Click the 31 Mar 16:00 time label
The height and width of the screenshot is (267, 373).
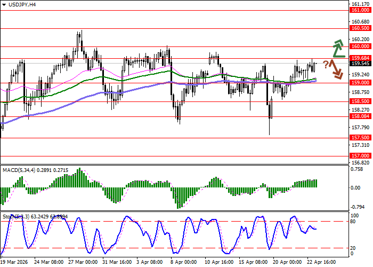(x=117, y=262)
